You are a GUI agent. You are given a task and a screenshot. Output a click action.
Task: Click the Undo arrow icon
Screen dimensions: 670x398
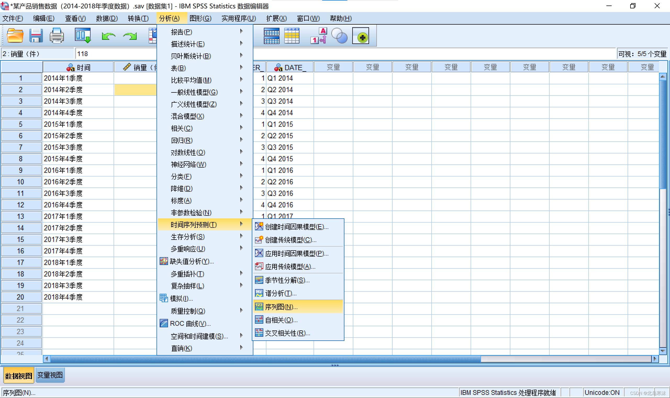click(x=109, y=36)
